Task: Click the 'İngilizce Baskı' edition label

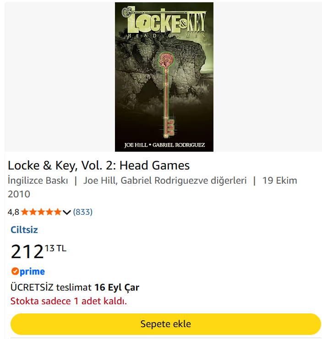Action: tap(38, 180)
